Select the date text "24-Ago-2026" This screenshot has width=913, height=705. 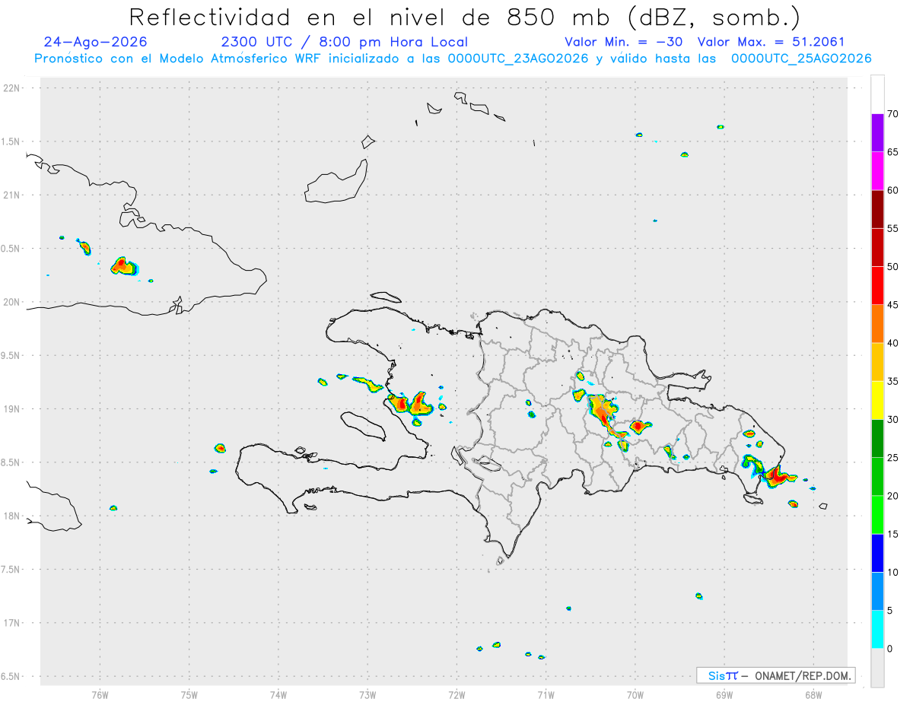click(96, 42)
